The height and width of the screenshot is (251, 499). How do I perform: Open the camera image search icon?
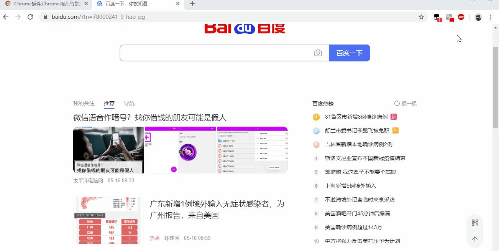coord(318,53)
